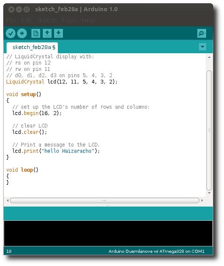Open the Sketch menu
The height and width of the screenshot is (266, 224).
47,21
